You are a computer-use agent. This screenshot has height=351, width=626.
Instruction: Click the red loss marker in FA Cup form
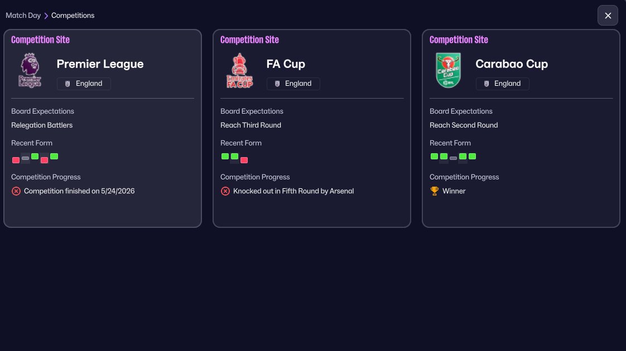(x=244, y=160)
